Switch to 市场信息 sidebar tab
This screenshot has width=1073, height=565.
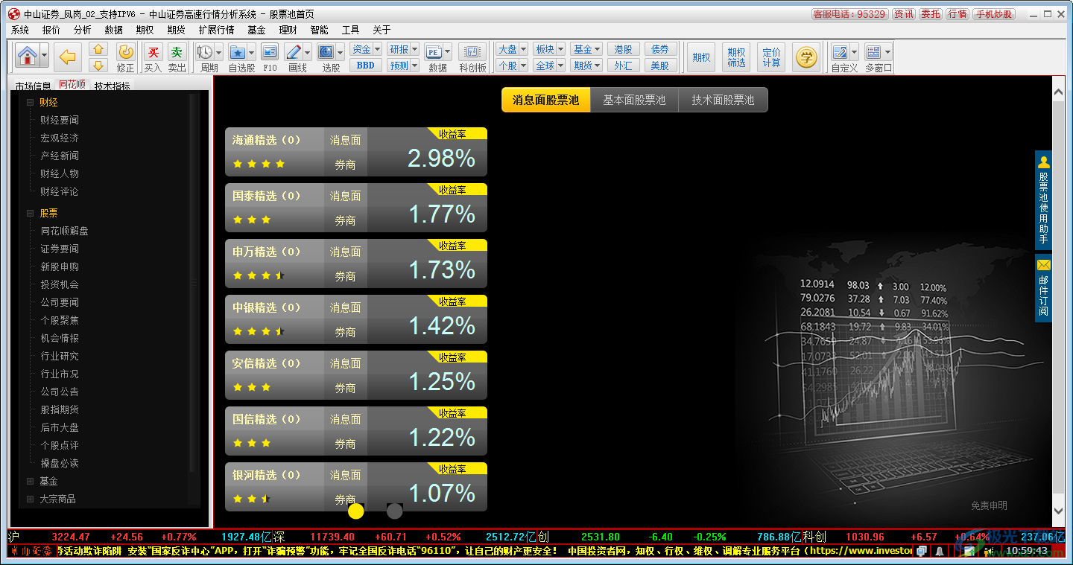pyautogui.click(x=33, y=86)
